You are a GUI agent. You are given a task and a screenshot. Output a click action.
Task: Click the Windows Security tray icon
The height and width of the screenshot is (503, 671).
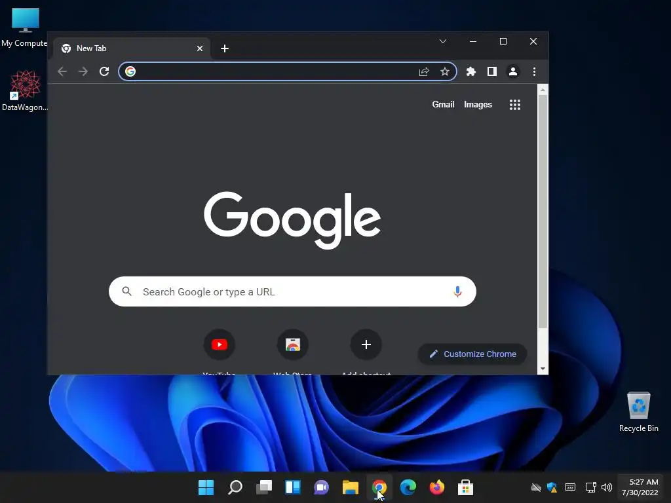[x=552, y=487]
